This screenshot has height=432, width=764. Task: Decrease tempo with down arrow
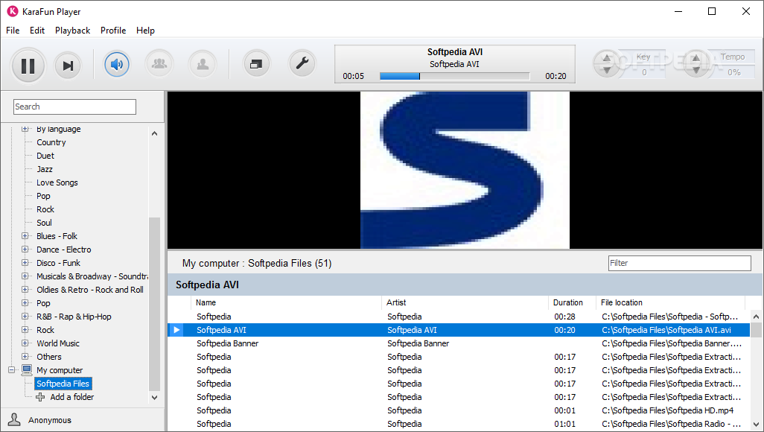pos(695,70)
